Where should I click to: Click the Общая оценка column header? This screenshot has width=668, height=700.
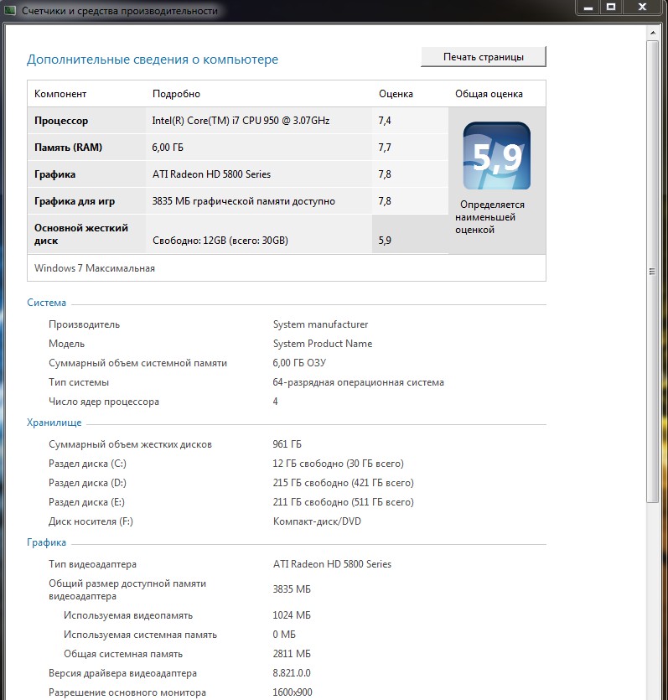pyautogui.click(x=489, y=94)
